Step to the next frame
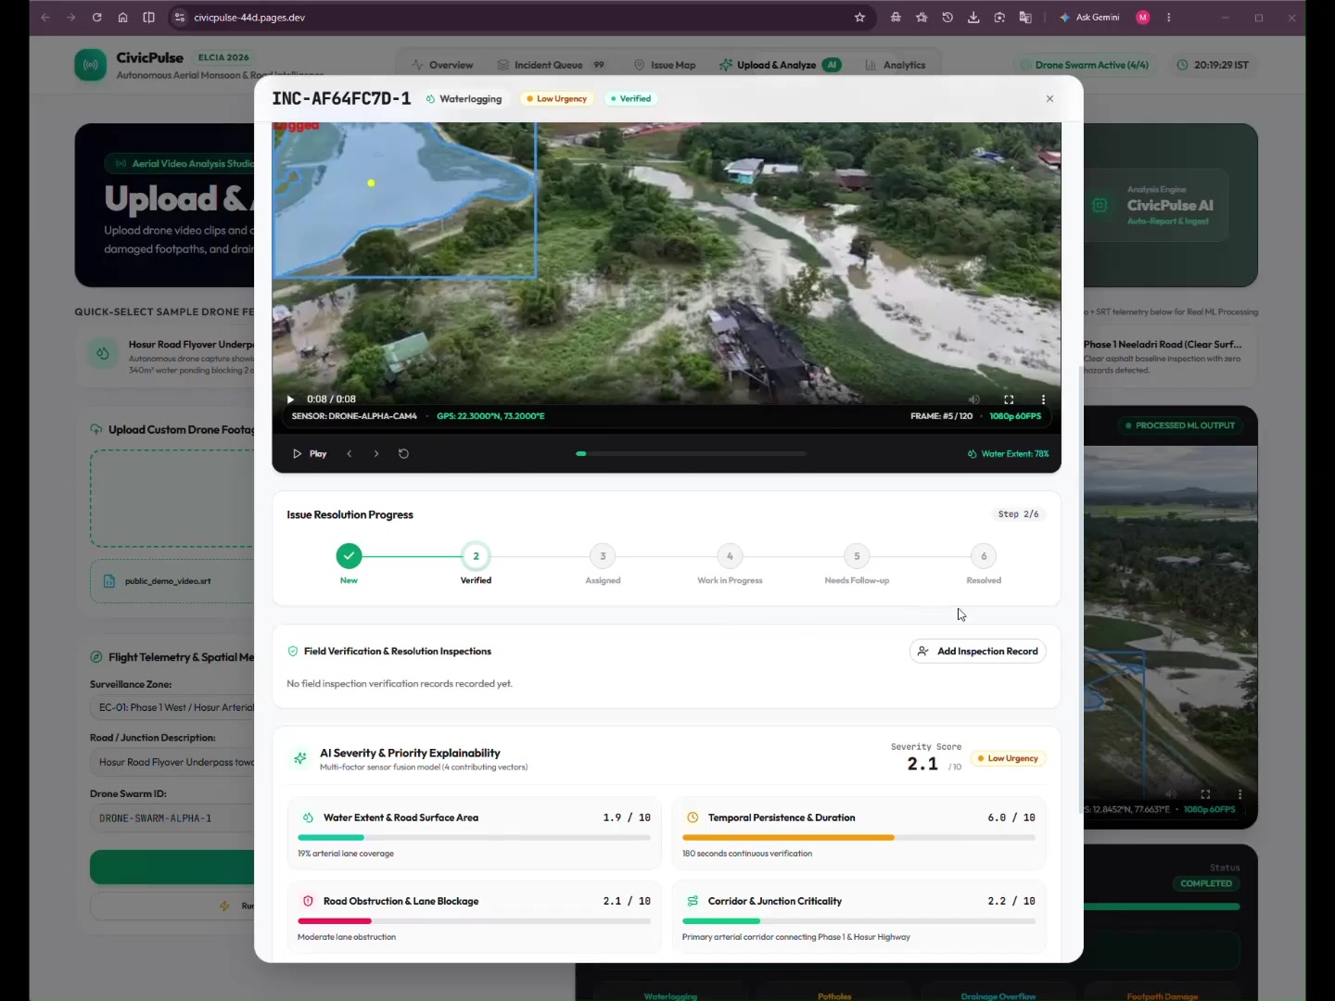 pos(375,453)
